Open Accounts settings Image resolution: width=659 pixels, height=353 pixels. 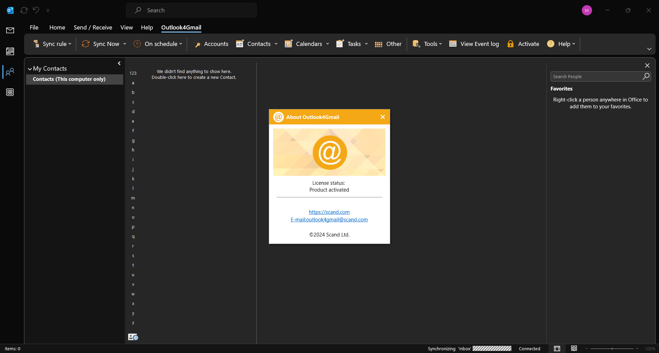coord(211,44)
